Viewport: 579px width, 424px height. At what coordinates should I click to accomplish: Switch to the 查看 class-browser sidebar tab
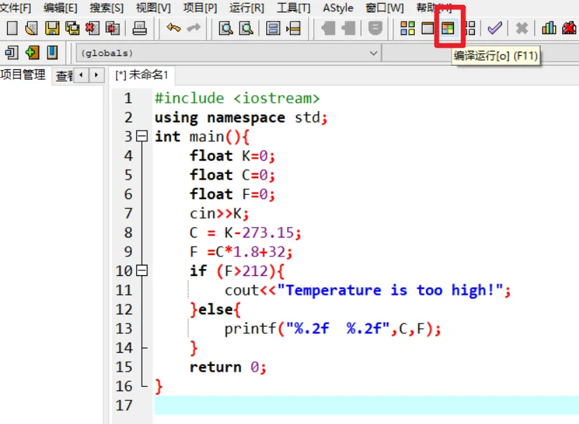(64, 75)
